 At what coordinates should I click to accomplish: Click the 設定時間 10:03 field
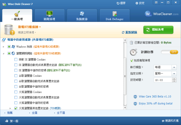(163, 80)
